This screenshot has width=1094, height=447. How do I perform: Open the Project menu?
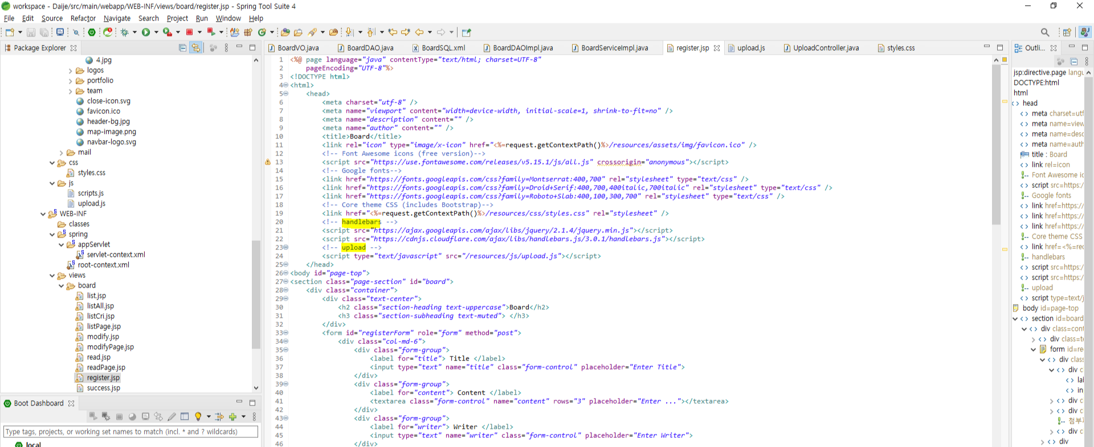[177, 18]
